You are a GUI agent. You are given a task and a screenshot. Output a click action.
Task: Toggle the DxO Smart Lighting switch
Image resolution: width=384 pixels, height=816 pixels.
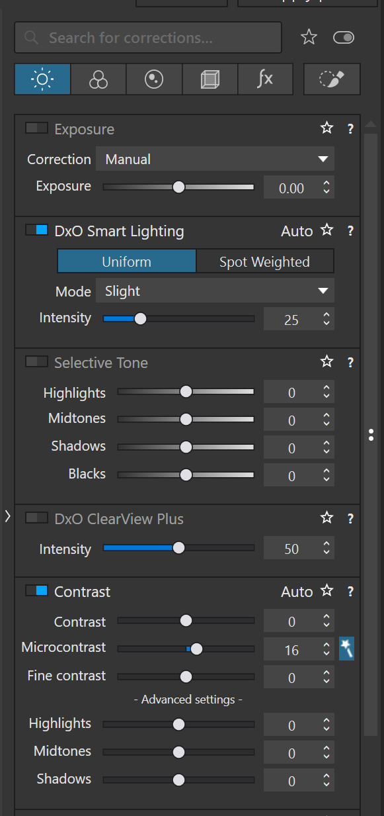[x=37, y=230]
